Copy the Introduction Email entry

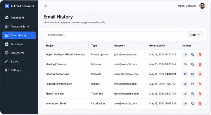[x=192, y=103]
